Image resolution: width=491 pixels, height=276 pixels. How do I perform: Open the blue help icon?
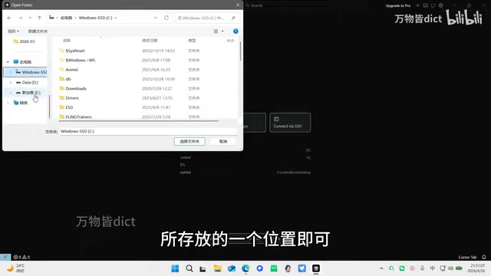click(236, 31)
